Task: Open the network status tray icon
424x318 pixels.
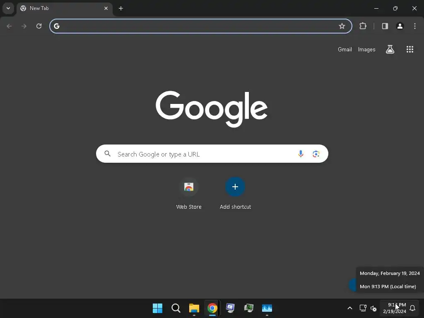Action: point(363,308)
